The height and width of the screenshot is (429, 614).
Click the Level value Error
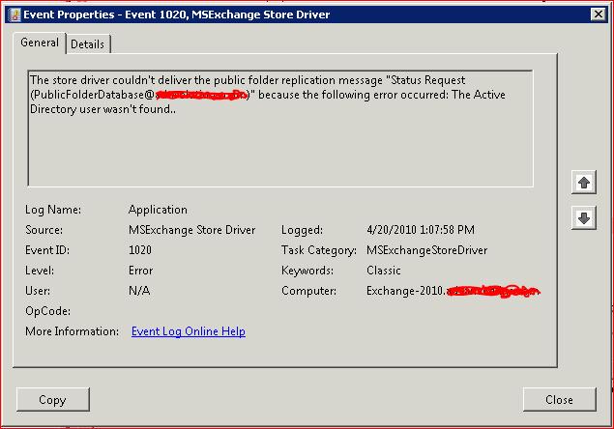(x=140, y=271)
